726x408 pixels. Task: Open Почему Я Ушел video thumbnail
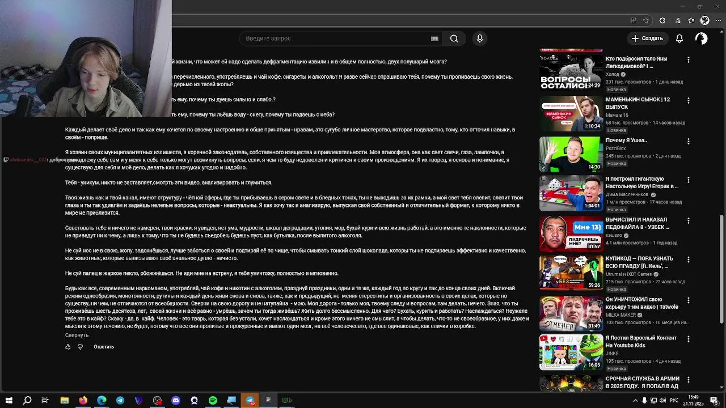click(x=571, y=154)
